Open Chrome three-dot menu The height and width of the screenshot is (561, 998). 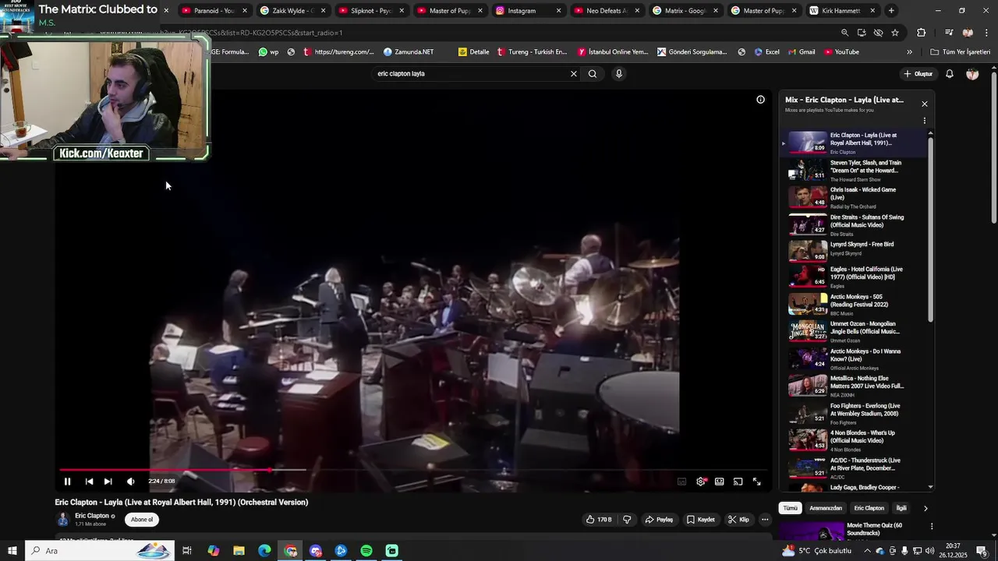[x=986, y=33]
